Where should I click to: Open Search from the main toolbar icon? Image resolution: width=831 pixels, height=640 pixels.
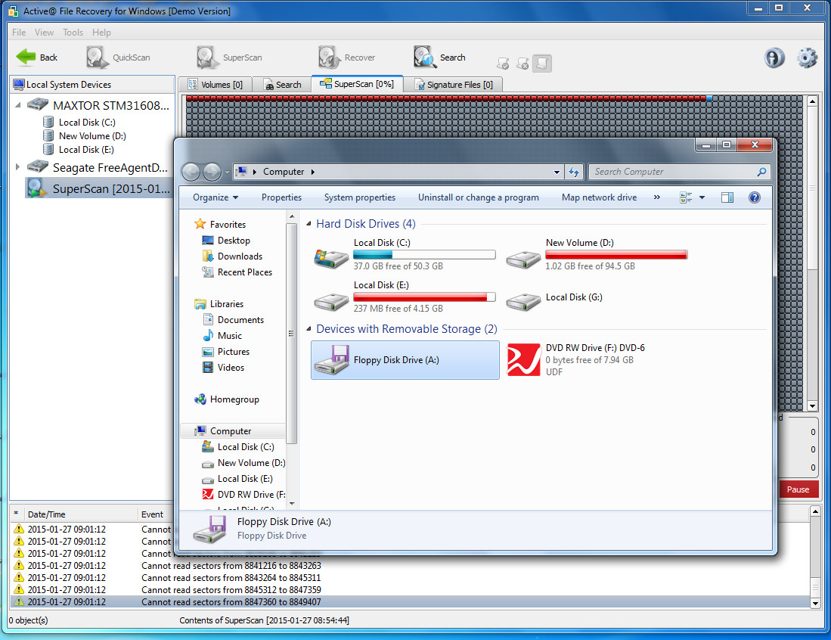pyautogui.click(x=424, y=57)
